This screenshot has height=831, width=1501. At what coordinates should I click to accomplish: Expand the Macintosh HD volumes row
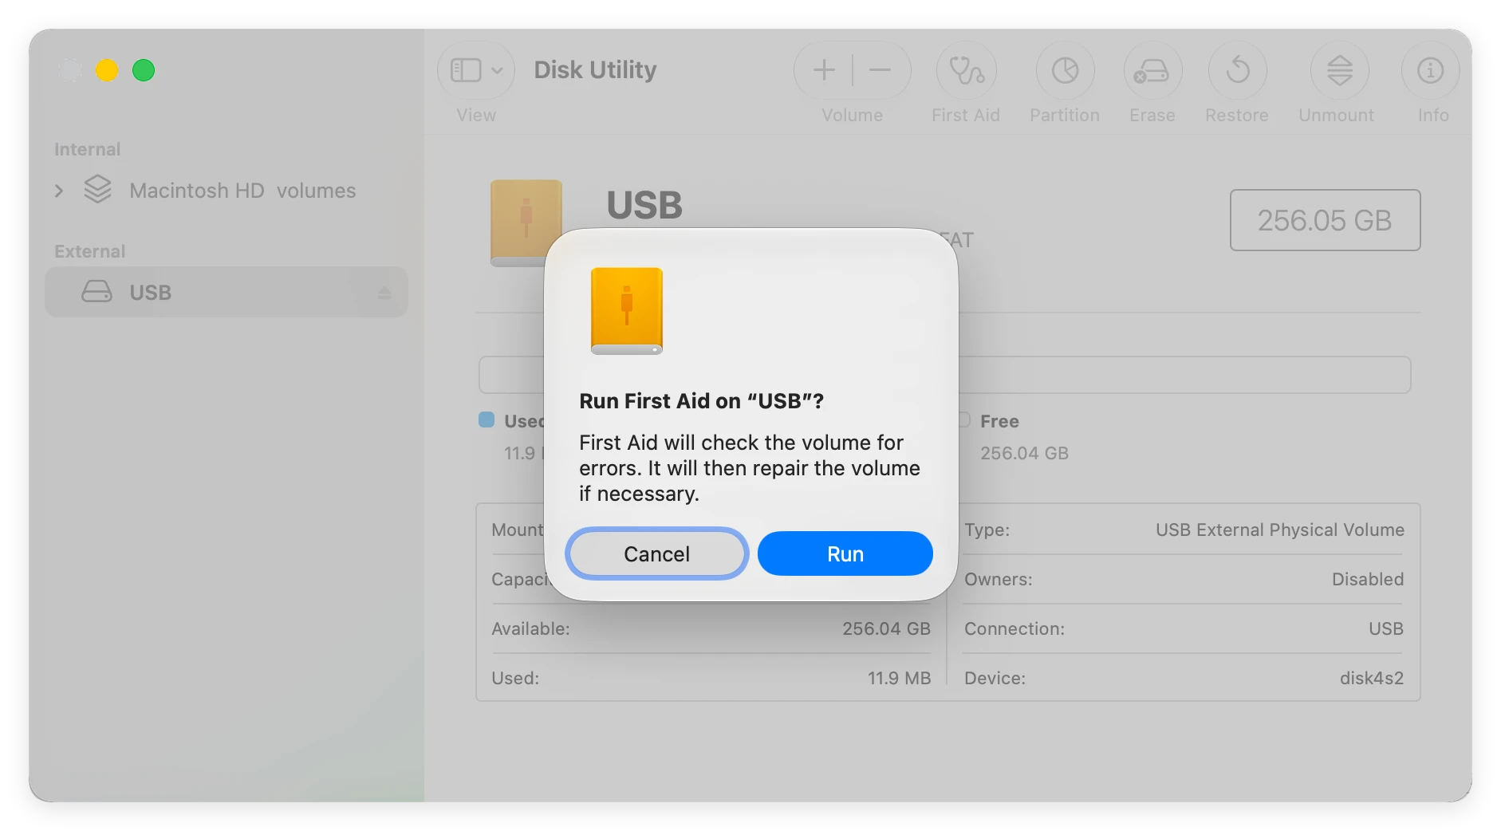click(x=58, y=191)
